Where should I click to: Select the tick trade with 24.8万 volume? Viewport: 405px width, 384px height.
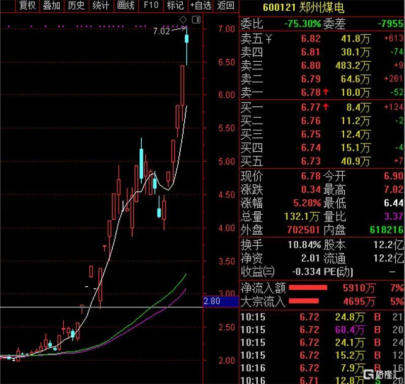[321, 317]
